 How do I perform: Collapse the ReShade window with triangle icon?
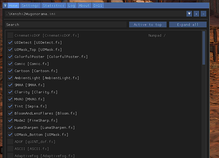point(5,6)
